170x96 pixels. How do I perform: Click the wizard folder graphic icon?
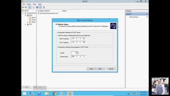[x=113, y=26]
